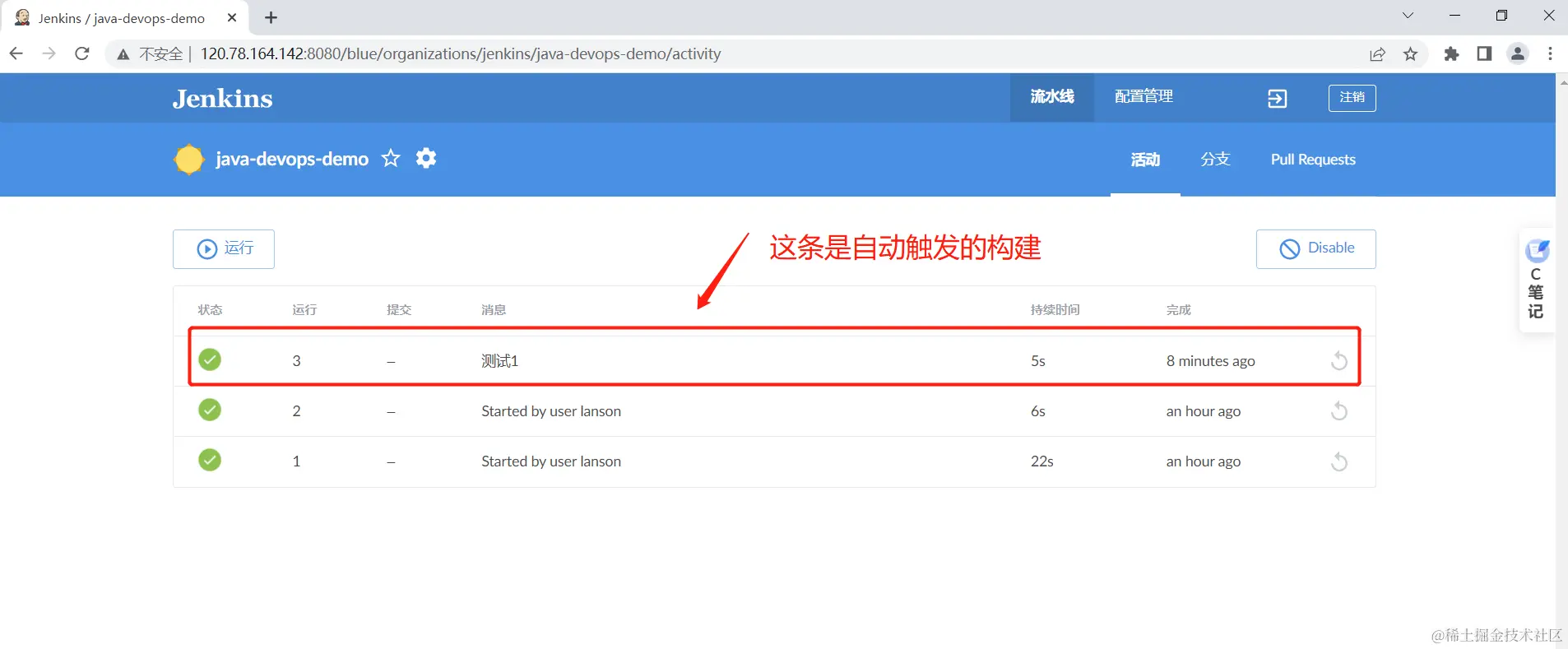Close the Jenkins java-devops-demo browser tab
This screenshot has height=649, width=1568.
tap(232, 17)
